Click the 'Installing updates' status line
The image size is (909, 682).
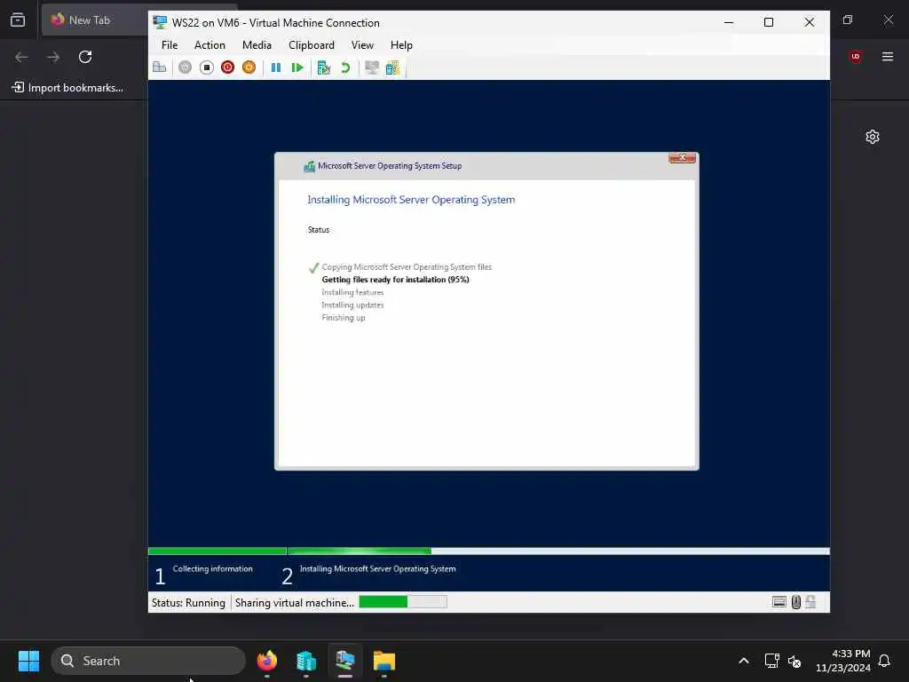(352, 305)
